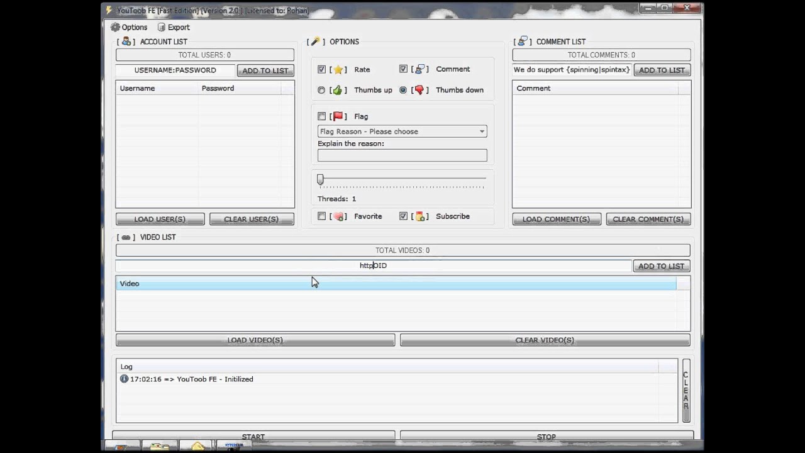This screenshot has width=805, height=453.
Task: Click the Video List icon
Action: [x=126, y=237]
